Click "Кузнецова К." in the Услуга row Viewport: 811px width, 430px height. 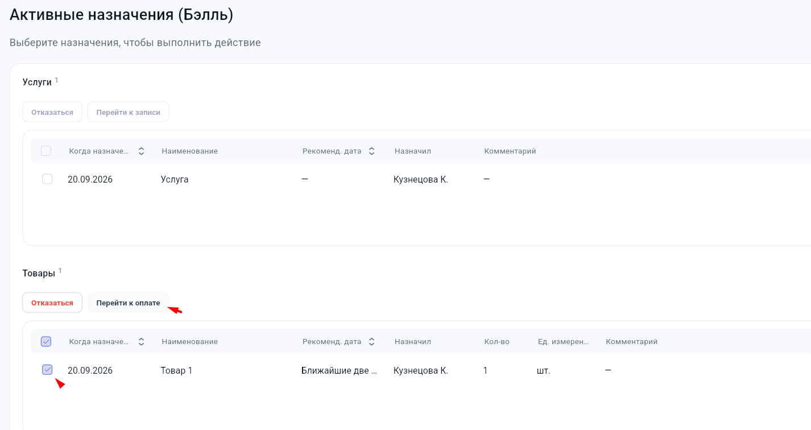(421, 180)
